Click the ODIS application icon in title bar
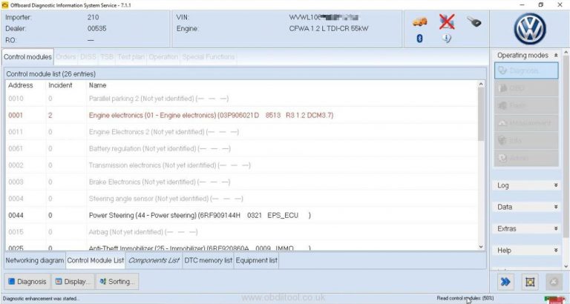Image resolution: width=570 pixels, height=304 pixels. (4, 5)
